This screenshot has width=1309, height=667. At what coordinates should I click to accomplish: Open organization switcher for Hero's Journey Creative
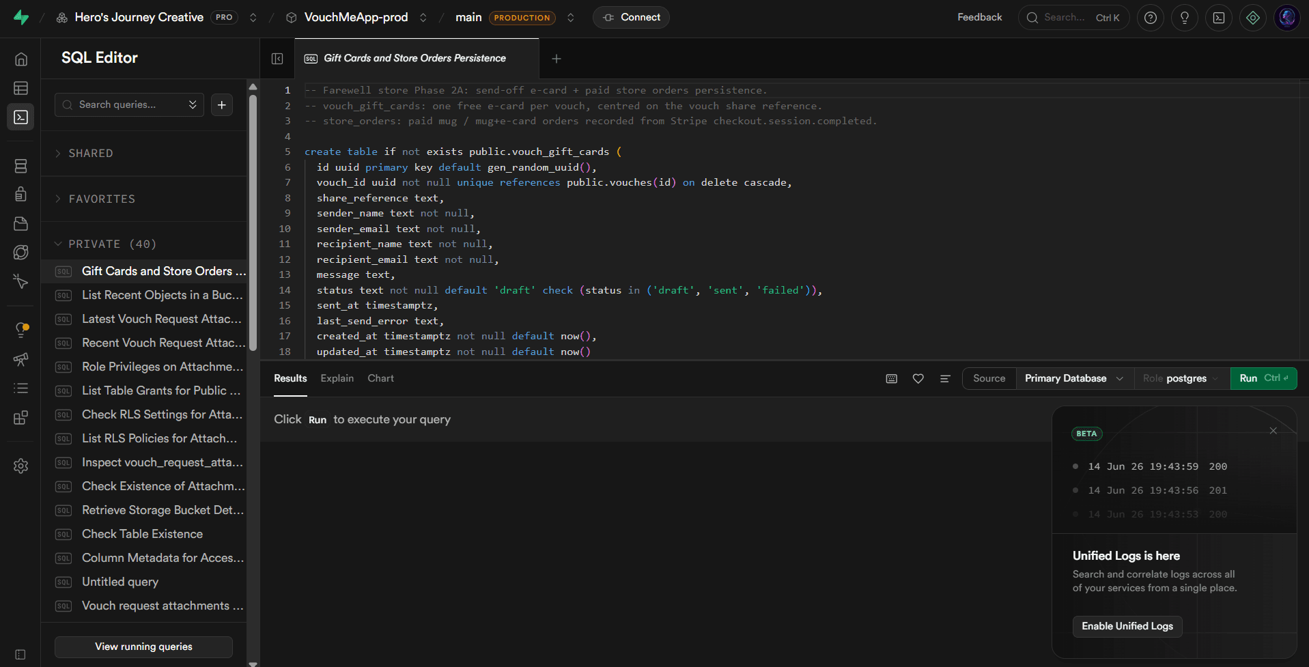coord(253,18)
